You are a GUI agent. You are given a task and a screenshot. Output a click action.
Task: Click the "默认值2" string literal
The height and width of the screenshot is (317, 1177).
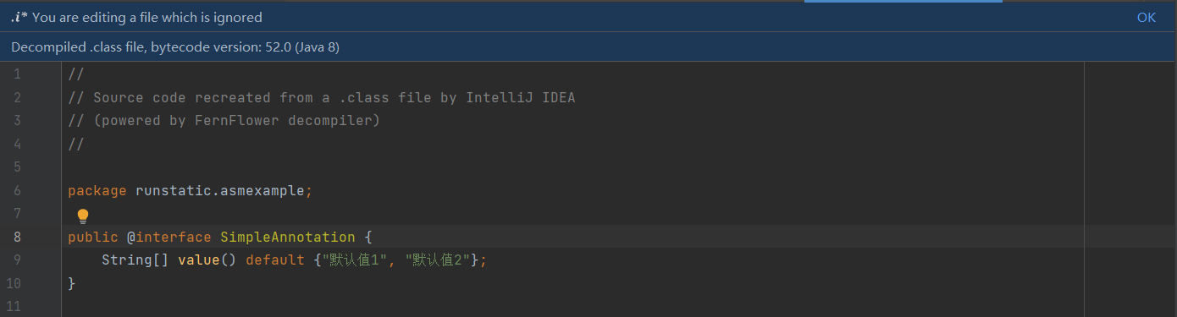pyautogui.click(x=439, y=260)
